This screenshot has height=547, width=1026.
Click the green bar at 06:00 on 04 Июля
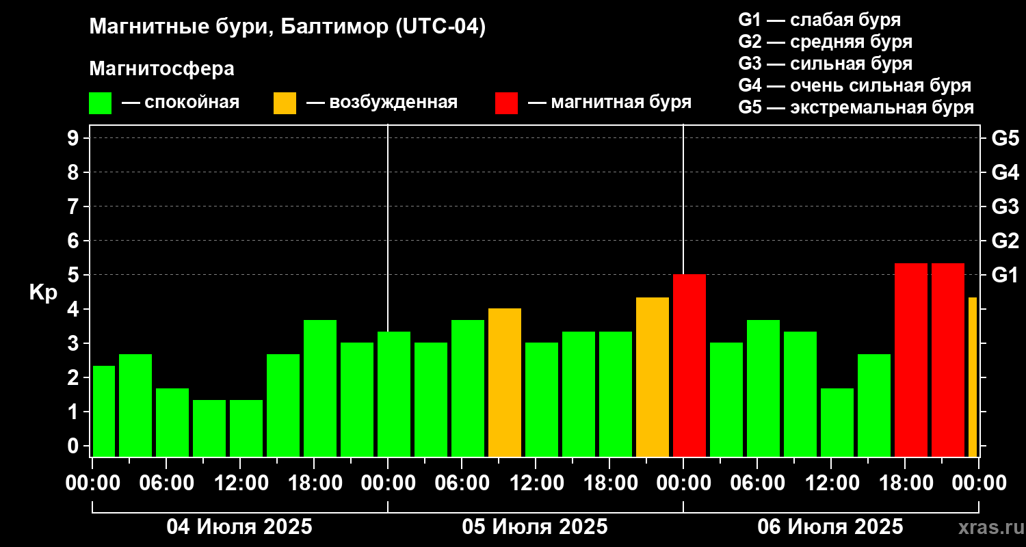(172, 423)
